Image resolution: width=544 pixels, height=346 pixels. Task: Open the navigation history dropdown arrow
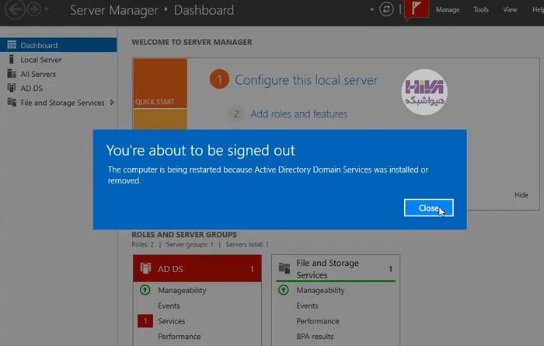47,9
